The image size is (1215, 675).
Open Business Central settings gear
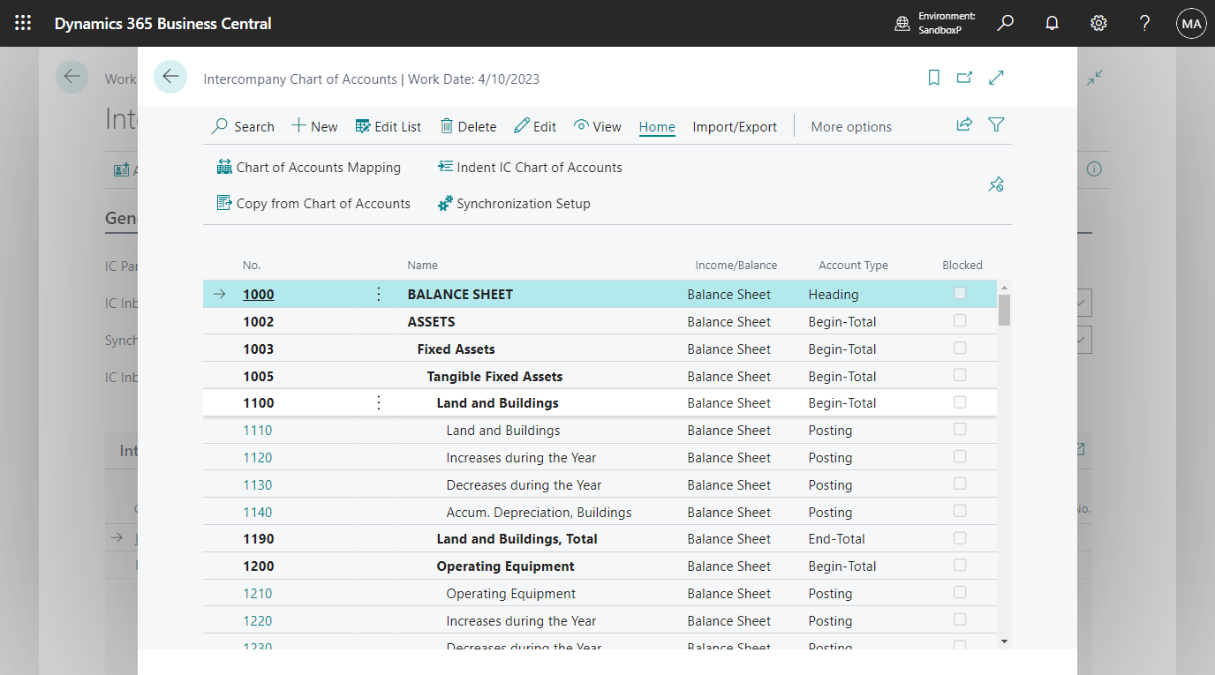(1098, 23)
